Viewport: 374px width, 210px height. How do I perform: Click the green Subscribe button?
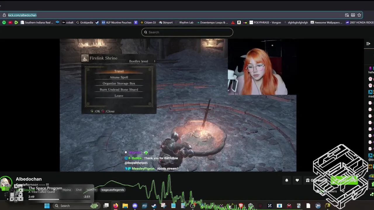coord(345,181)
